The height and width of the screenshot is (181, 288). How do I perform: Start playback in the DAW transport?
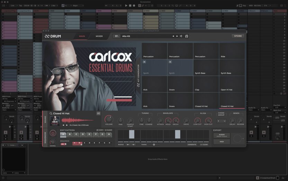126,6
